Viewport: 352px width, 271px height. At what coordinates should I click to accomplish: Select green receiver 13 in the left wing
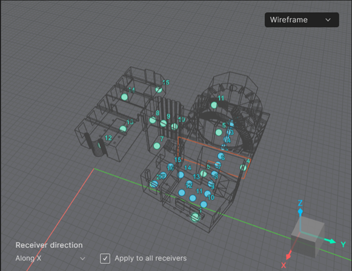point(123,129)
